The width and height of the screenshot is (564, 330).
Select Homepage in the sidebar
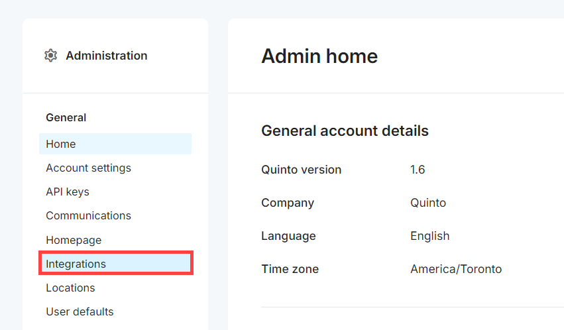click(74, 240)
